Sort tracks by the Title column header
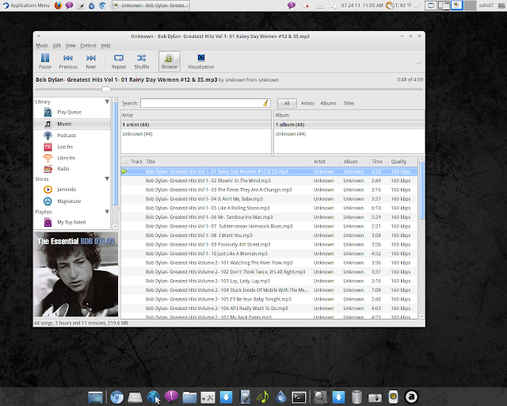 click(x=228, y=162)
